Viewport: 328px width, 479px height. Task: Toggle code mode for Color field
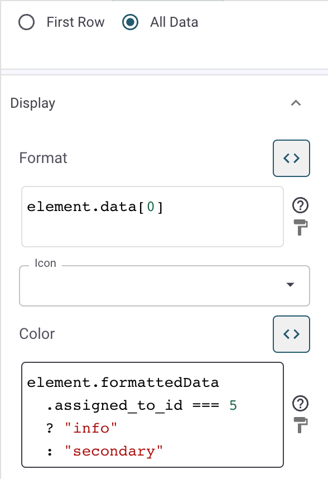[291, 334]
